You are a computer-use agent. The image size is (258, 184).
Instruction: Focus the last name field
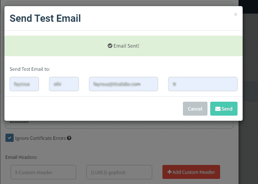click(x=64, y=84)
